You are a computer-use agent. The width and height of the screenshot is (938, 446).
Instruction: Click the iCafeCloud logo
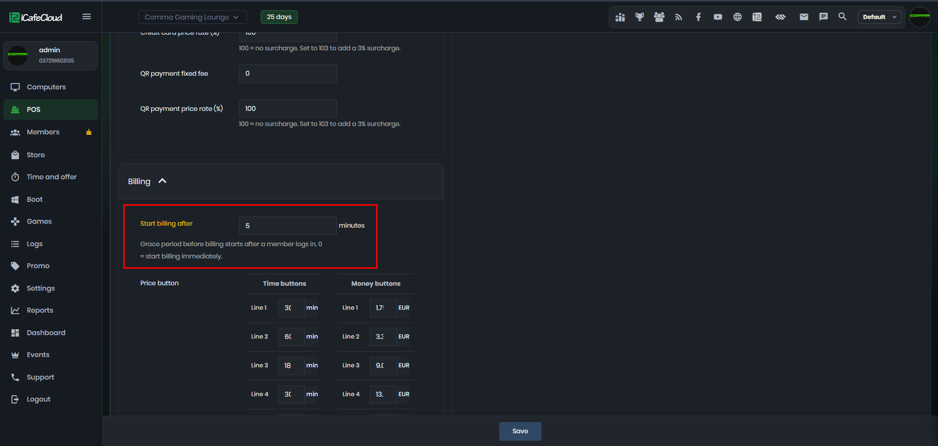coord(36,18)
